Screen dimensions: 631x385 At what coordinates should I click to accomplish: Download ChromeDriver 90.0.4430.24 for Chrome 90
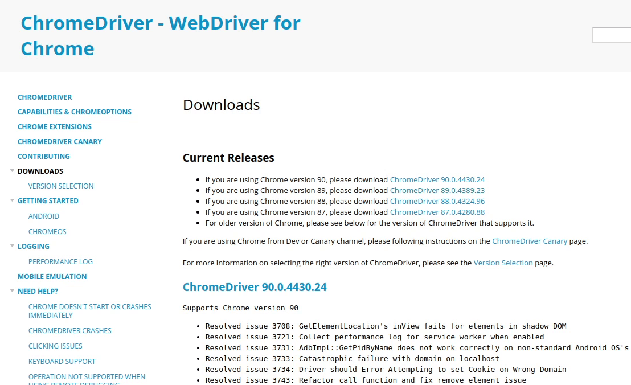point(437,179)
